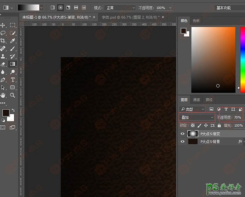Viewport: 245px width, 197px height.
Task: Click the foreground color swatch in toolbox
Action: 6,113
